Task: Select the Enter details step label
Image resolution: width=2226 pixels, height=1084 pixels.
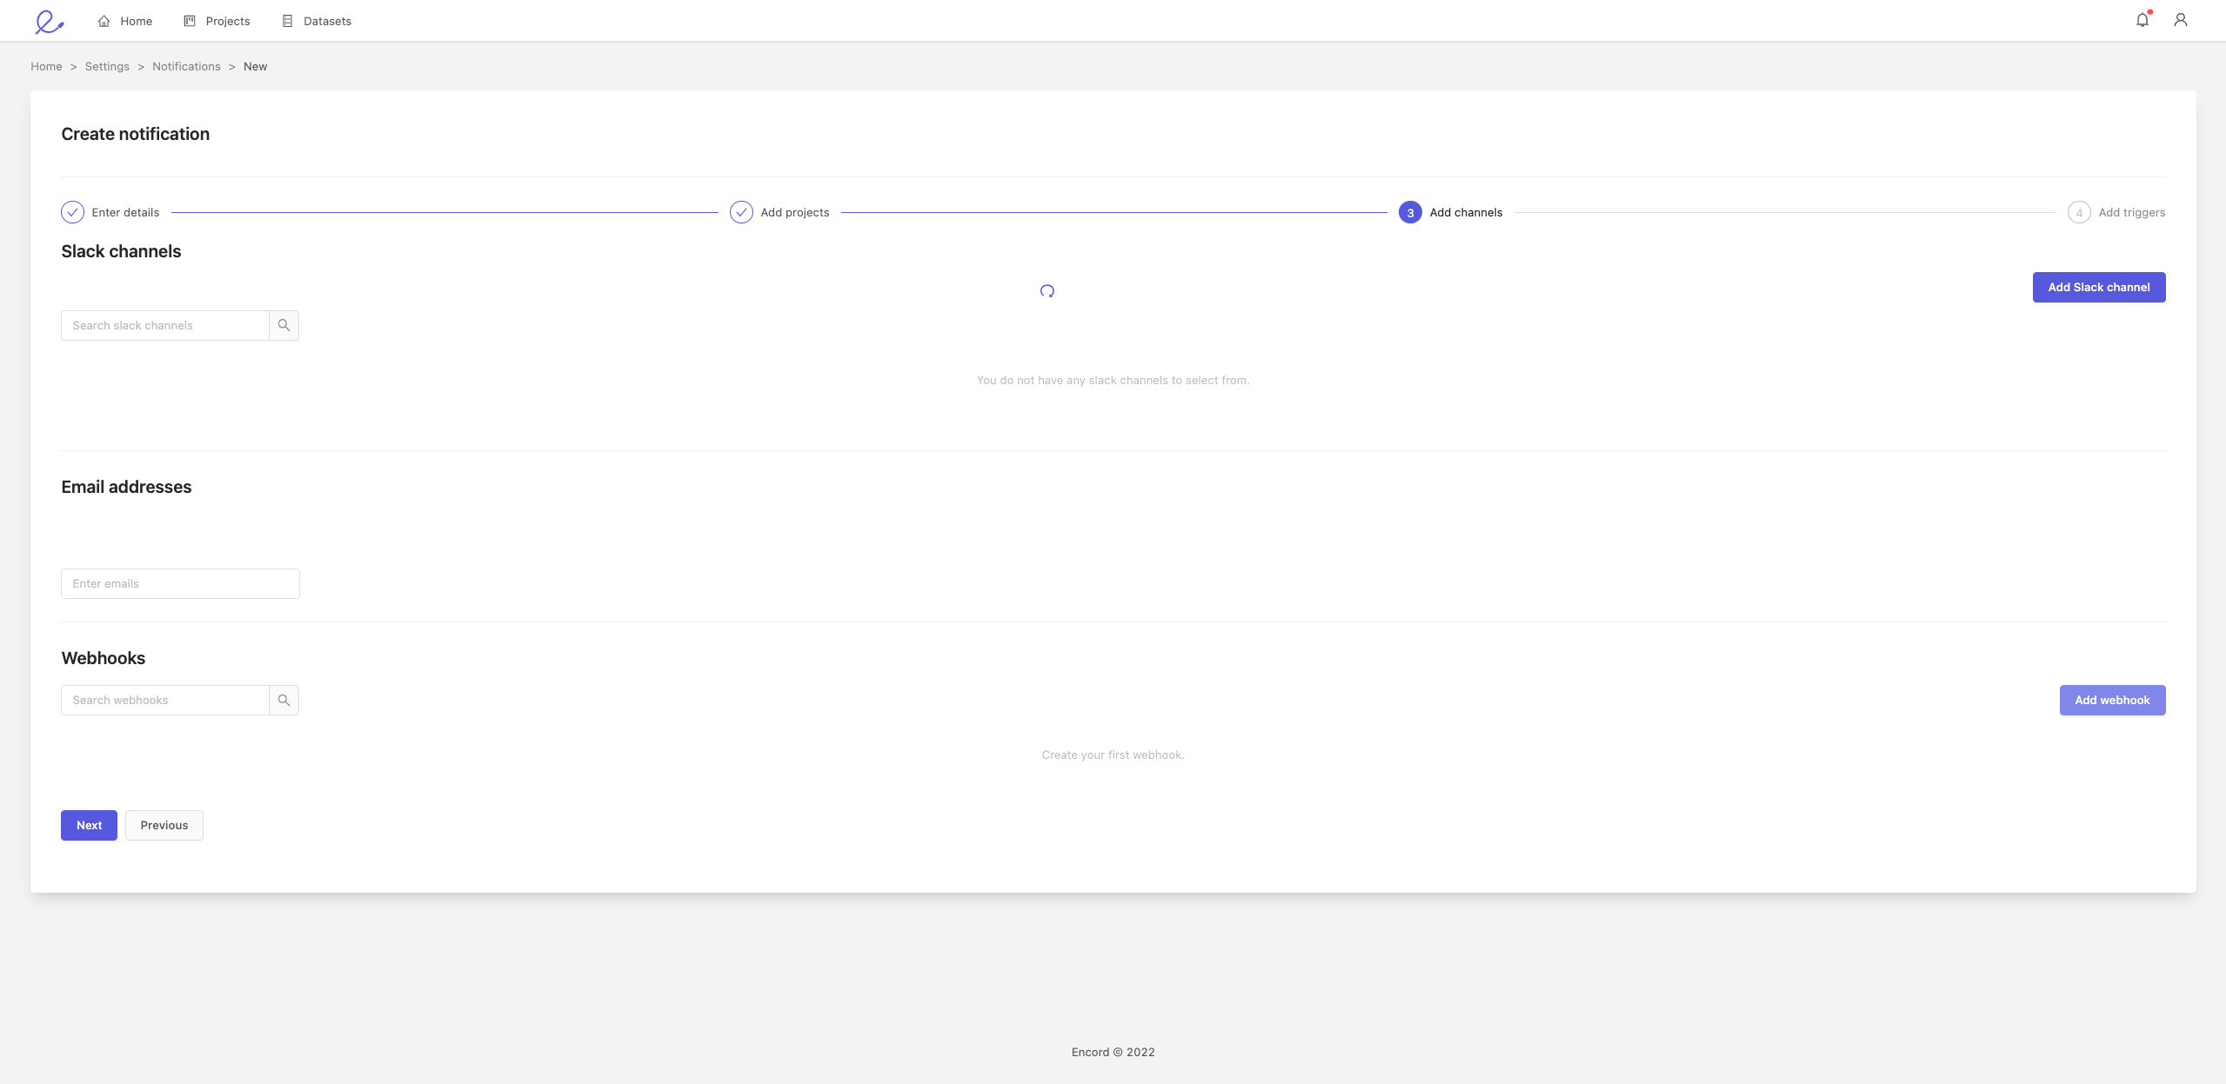Action: 125,212
